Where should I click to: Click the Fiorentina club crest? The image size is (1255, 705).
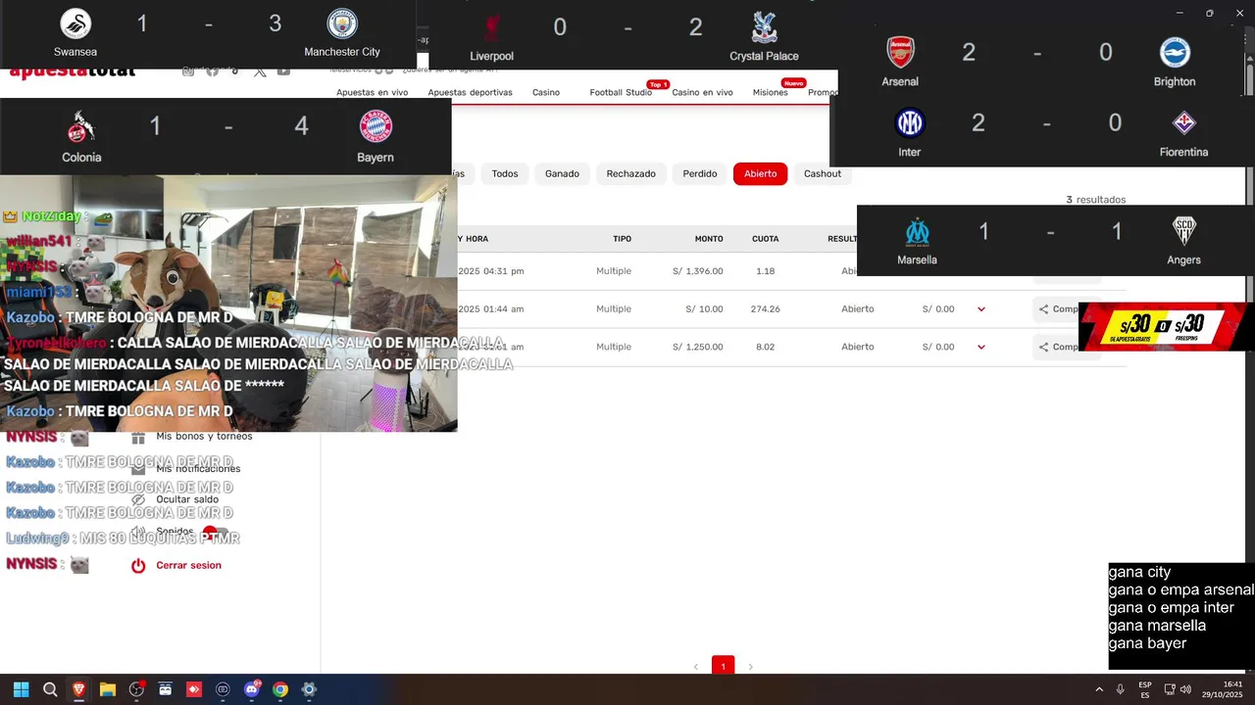tap(1183, 122)
